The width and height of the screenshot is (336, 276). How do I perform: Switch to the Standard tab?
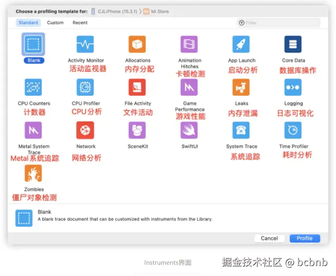(28, 23)
